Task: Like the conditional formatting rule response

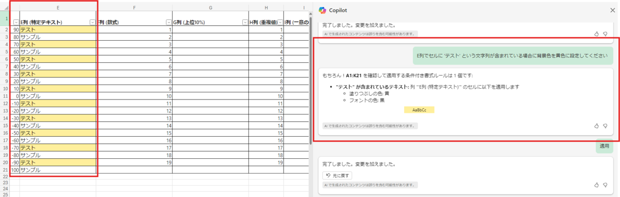Action: pos(597,125)
